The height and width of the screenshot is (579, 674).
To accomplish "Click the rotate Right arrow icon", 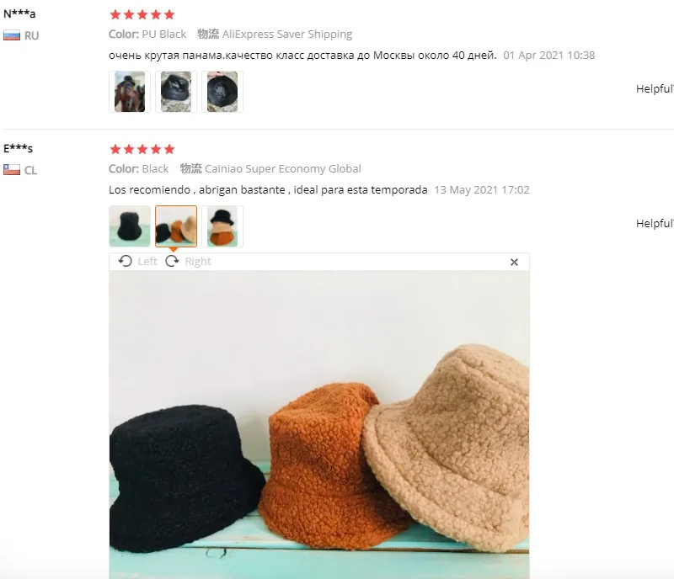I will [x=172, y=261].
